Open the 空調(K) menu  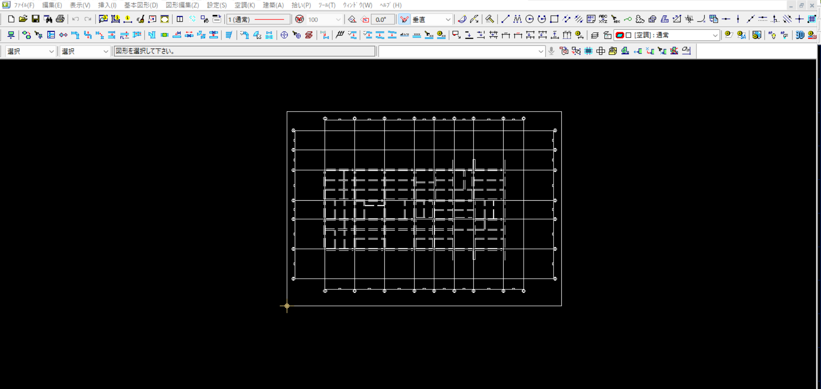[245, 5]
